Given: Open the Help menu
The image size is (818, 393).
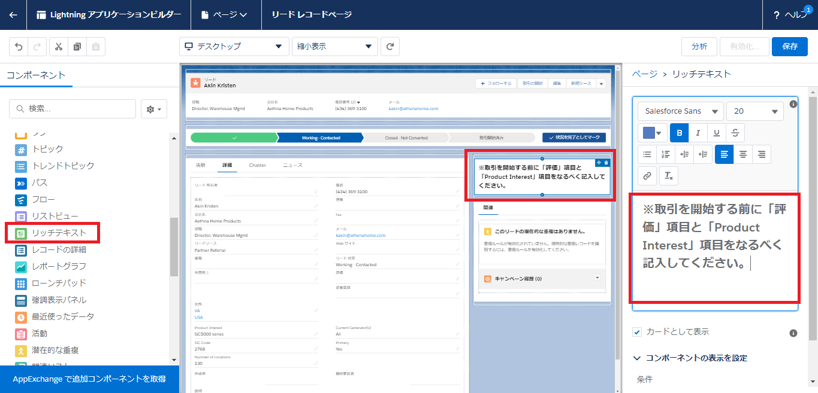Looking at the screenshot, I should pos(791,16).
